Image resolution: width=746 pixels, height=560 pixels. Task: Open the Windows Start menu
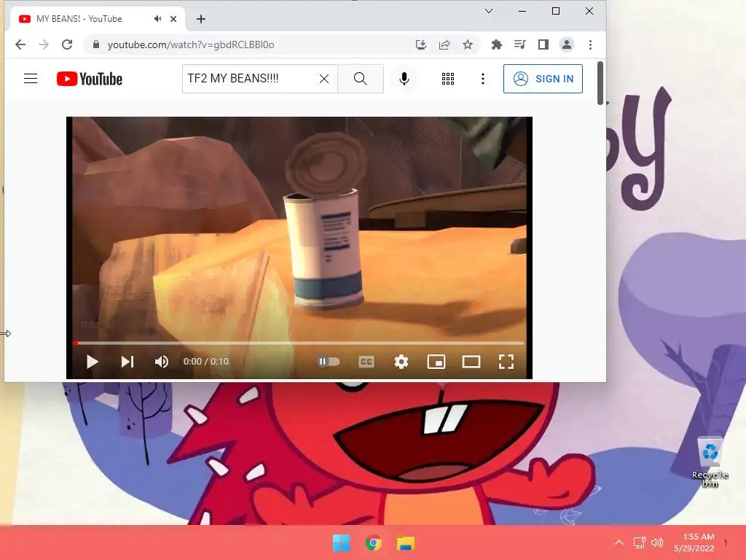tap(341, 542)
